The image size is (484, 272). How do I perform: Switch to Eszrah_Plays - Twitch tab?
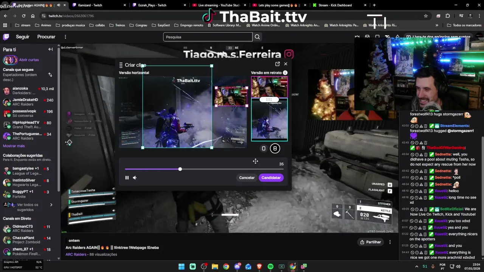[x=160, y=5]
